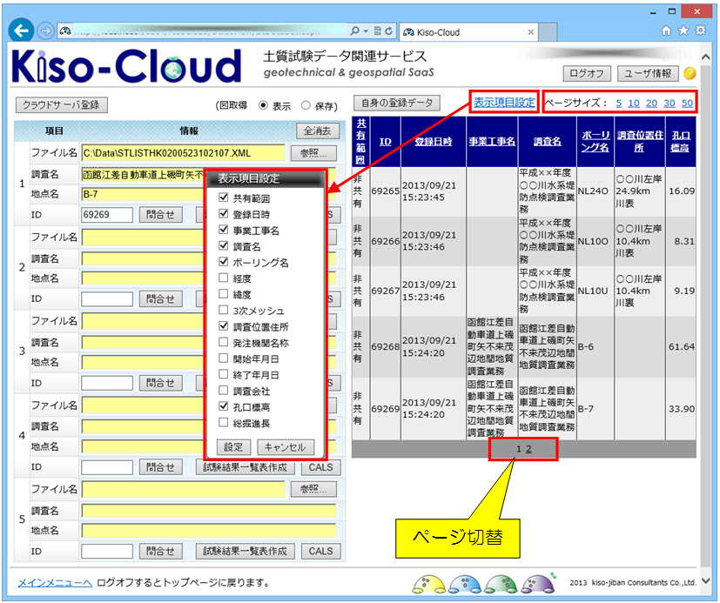720x603 pixels.
Task: Click the browser back arrow
Action: tap(21, 30)
